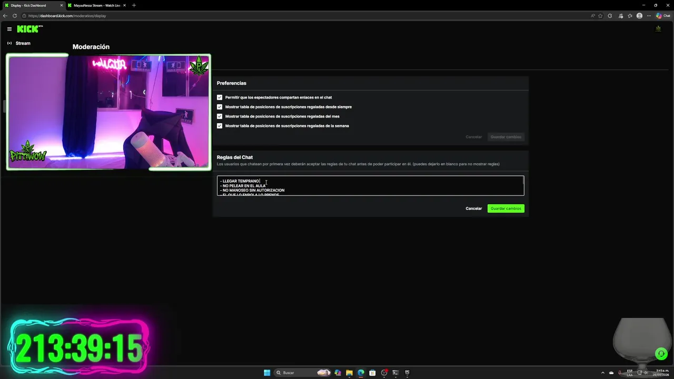Click the line '- NO PELEAR EN EL AULA'
Screen dimensions: 674x379
coord(243,186)
